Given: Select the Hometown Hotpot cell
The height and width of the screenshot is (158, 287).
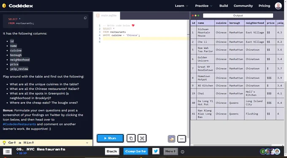Looking at the screenshot, I should (206, 78).
